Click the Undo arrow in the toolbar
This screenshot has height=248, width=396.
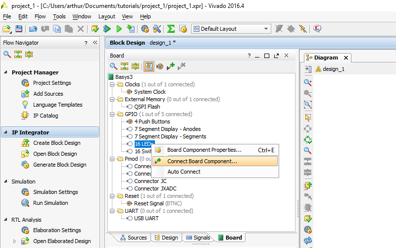(x=33, y=29)
